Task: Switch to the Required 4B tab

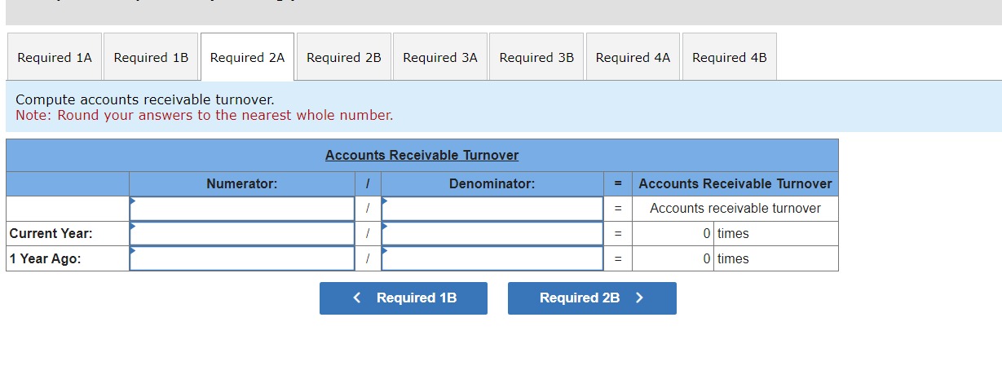Action: pyautogui.click(x=730, y=57)
